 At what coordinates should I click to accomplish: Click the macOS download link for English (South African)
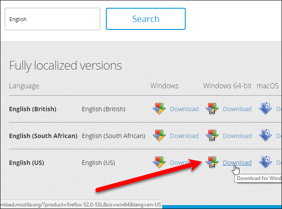click(279, 136)
